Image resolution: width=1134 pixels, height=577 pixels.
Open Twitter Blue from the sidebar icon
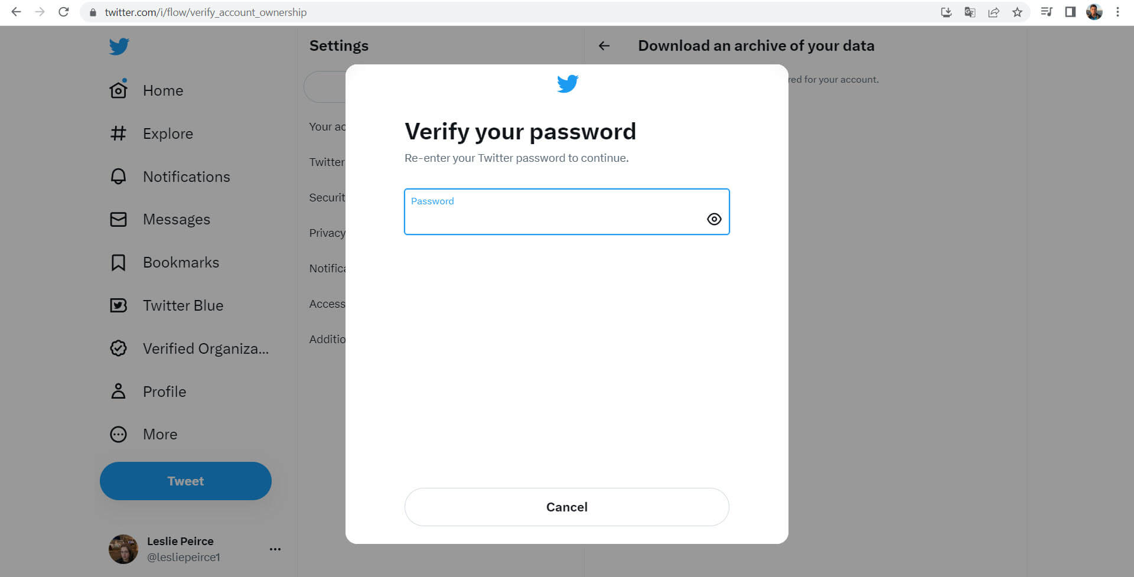(118, 305)
